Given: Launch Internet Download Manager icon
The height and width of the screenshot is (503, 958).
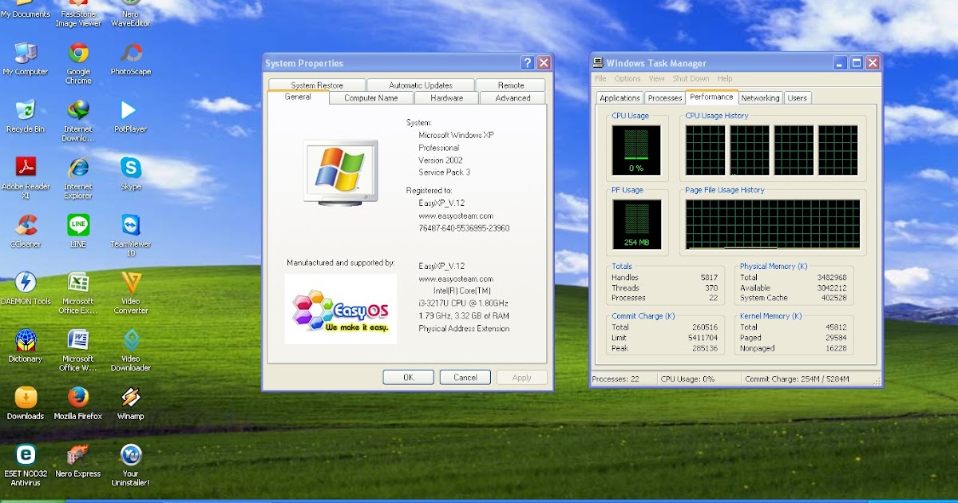Looking at the screenshot, I should click(x=78, y=121).
